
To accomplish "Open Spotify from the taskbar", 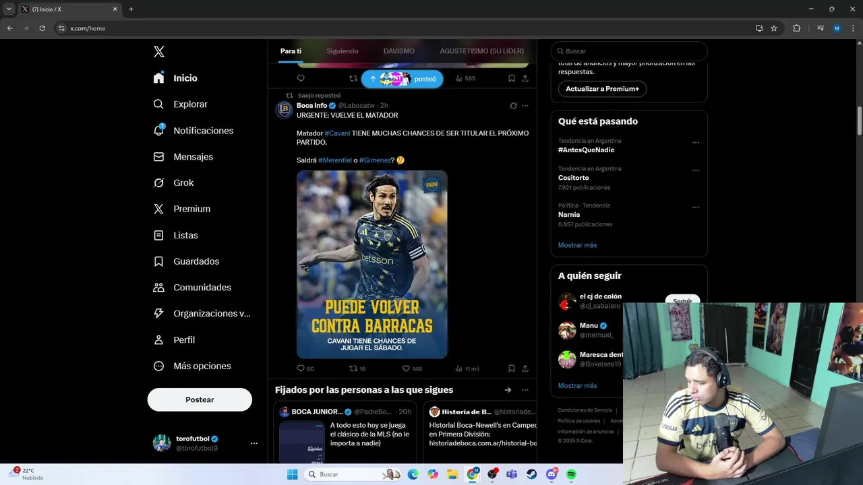I will (571, 474).
